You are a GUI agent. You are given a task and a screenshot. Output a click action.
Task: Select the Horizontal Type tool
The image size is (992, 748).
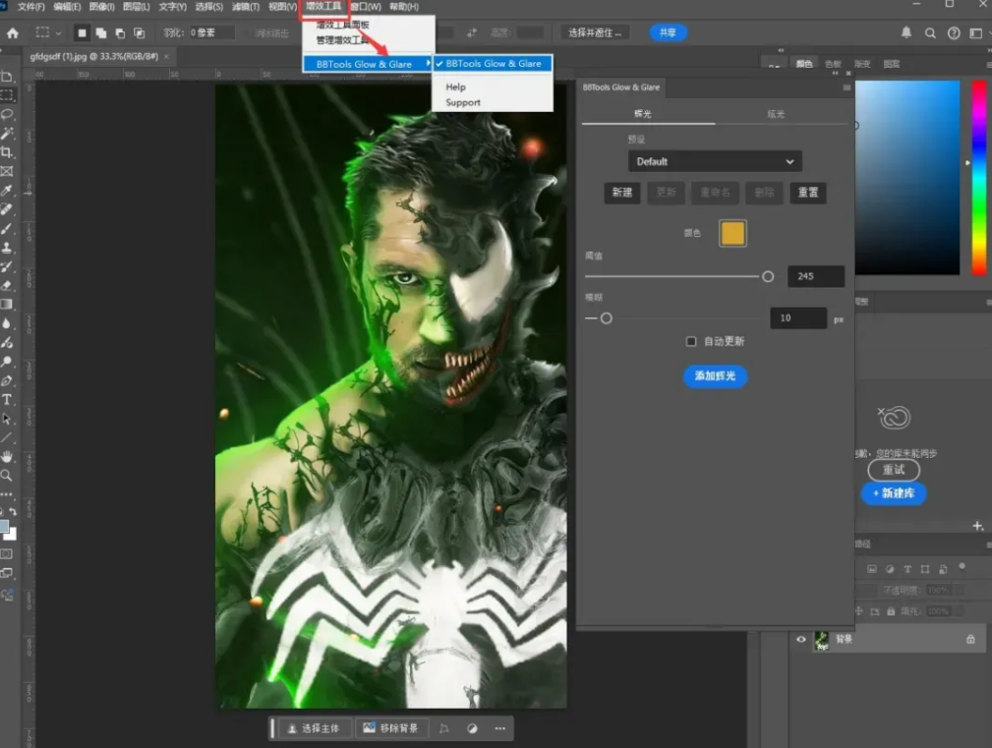pyautogui.click(x=7, y=400)
